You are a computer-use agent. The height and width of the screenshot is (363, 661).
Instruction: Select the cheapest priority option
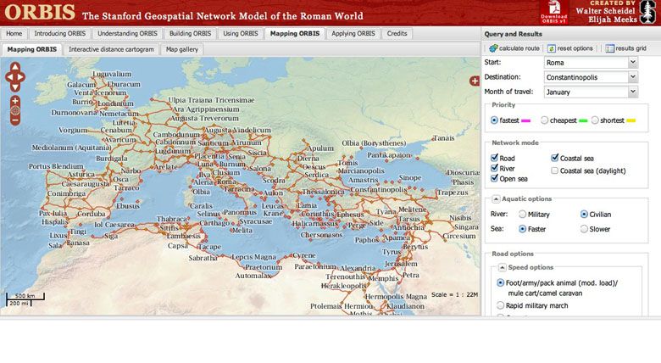[545, 120]
